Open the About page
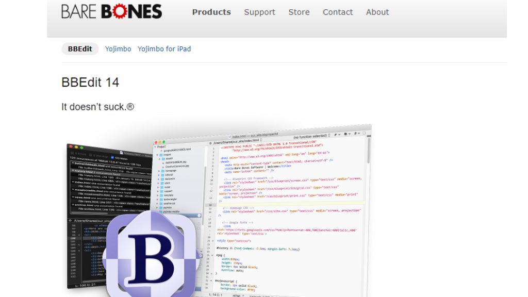 click(377, 12)
